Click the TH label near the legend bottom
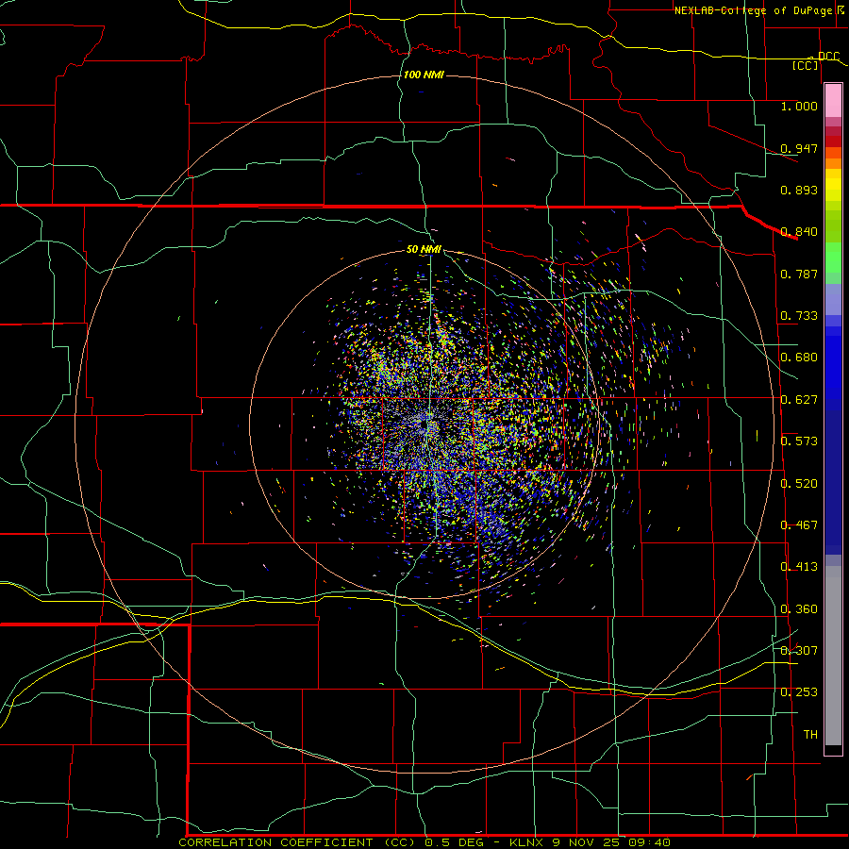Screen dimensions: 849x849 pyautogui.click(x=810, y=735)
